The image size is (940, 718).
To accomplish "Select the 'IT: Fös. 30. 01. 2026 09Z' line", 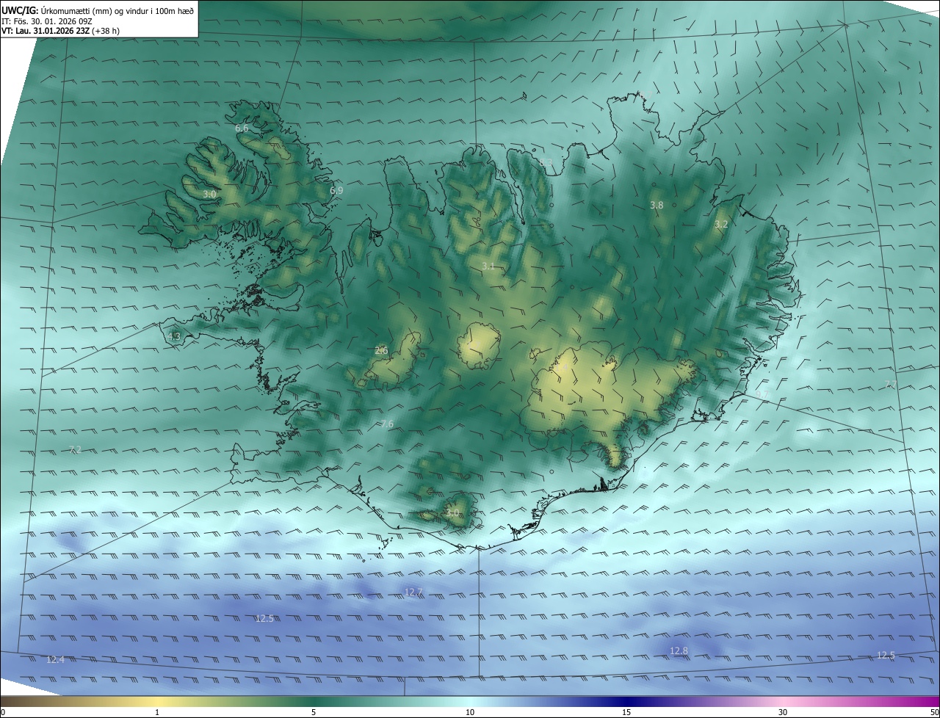I will (46, 21).
